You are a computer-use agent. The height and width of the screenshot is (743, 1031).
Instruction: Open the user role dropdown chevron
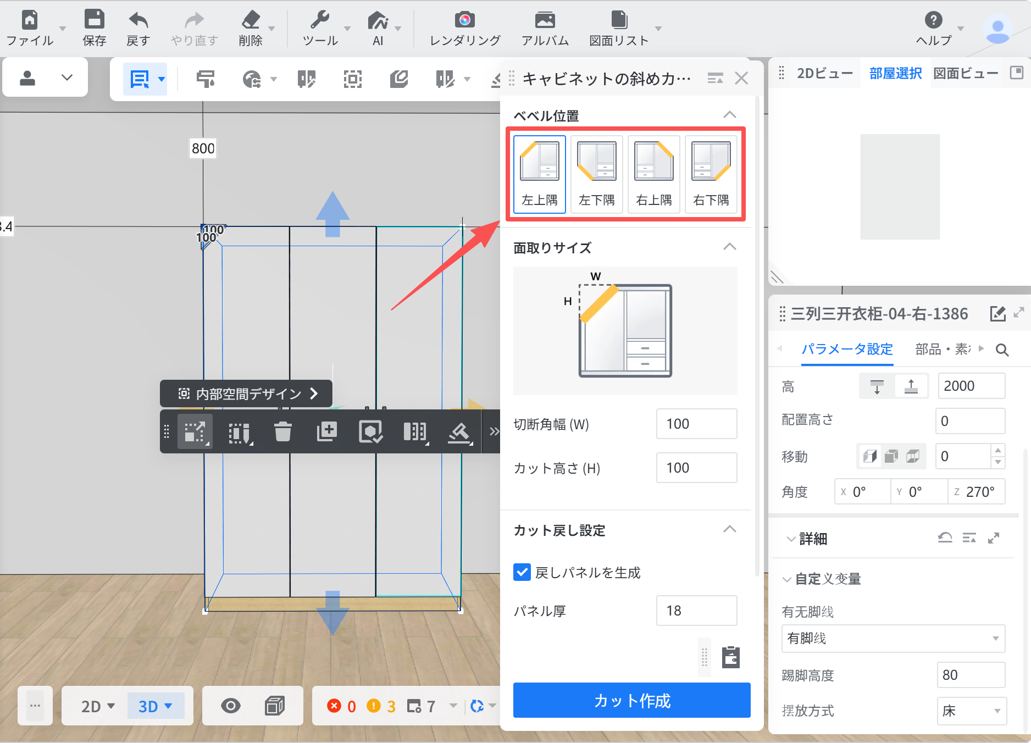(x=67, y=77)
